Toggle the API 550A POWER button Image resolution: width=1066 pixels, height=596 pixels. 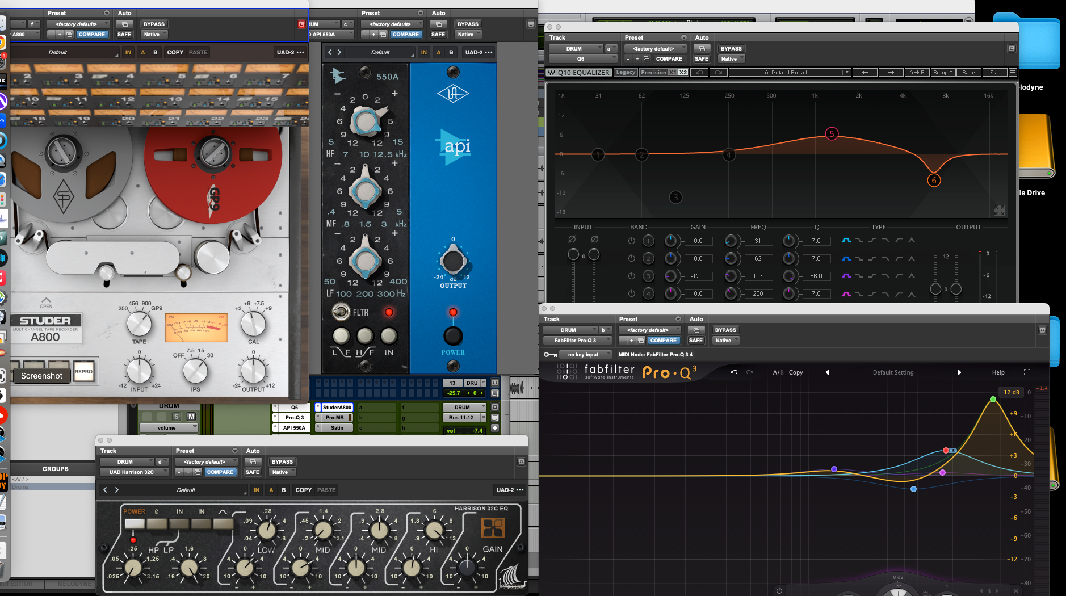point(453,336)
